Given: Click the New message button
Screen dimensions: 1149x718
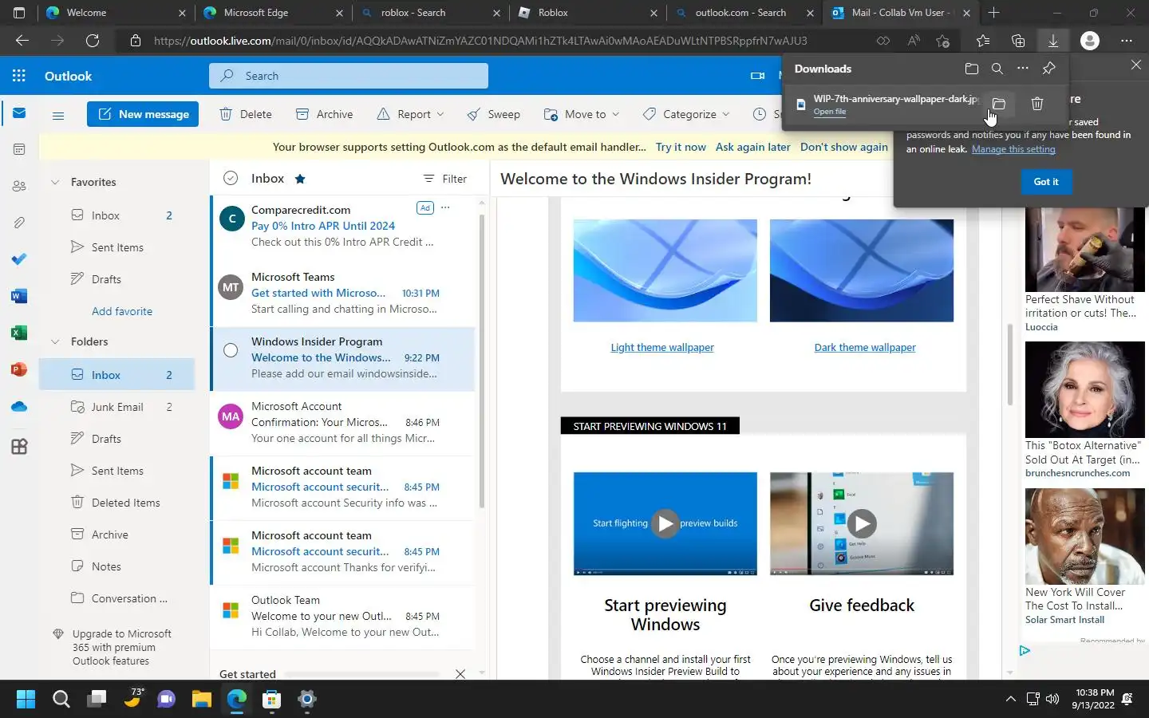Looking at the screenshot, I should 143,114.
